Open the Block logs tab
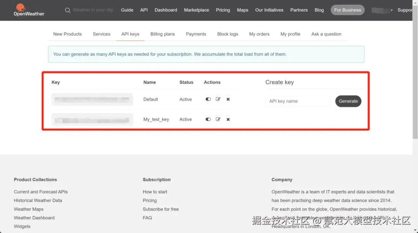 point(228,34)
